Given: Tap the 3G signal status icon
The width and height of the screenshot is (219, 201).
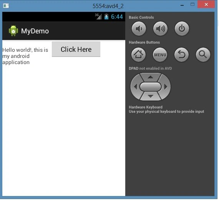Looking at the screenshot, I should [98, 16].
